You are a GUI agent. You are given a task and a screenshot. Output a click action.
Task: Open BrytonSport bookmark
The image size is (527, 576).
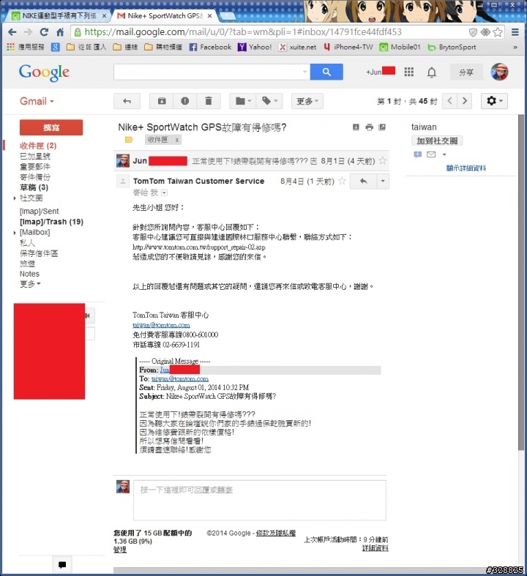tap(452, 47)
